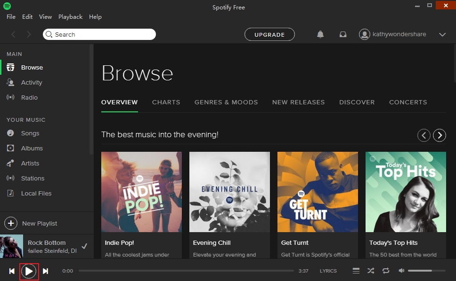The height and width of the screenshot is (281, 456).
Task: Click the Browse sidebar icon
Action: [x=10, y=67]
